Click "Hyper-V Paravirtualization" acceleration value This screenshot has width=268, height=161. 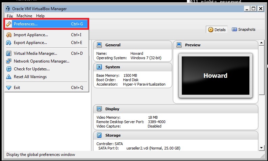pos(144,84)
